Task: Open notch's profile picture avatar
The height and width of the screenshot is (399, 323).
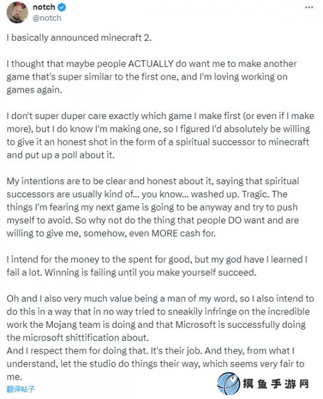Action: 17,13
